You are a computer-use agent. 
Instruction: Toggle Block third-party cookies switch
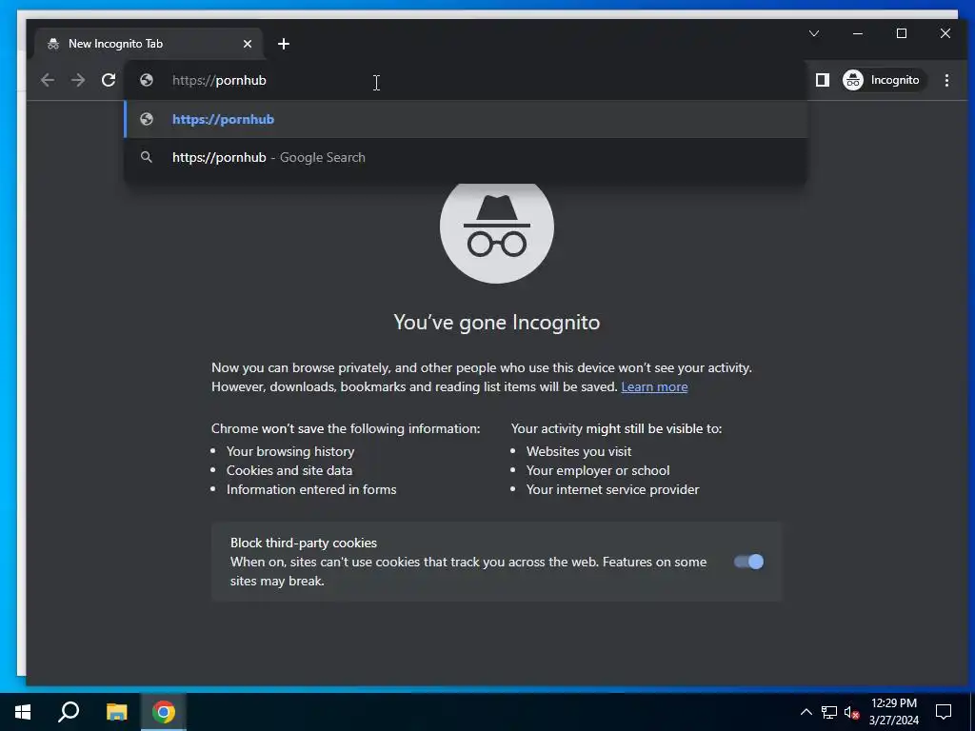pos(748,562)
